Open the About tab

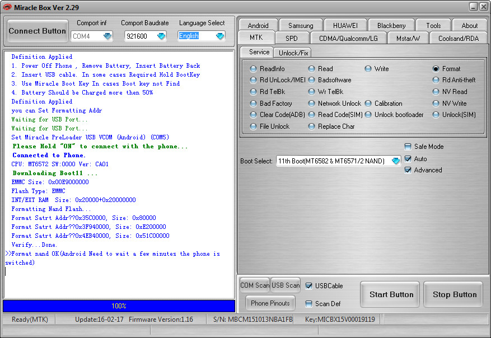469,25
